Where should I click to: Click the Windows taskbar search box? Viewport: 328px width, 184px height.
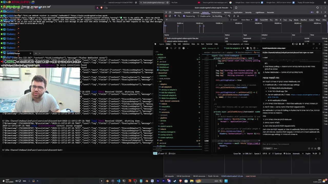209,181
